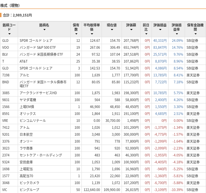
Task: Click the ラサ商事 stock name
Action: (x=26, y=148)
